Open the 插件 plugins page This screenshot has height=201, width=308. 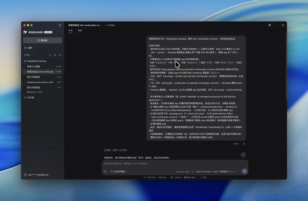28,48
